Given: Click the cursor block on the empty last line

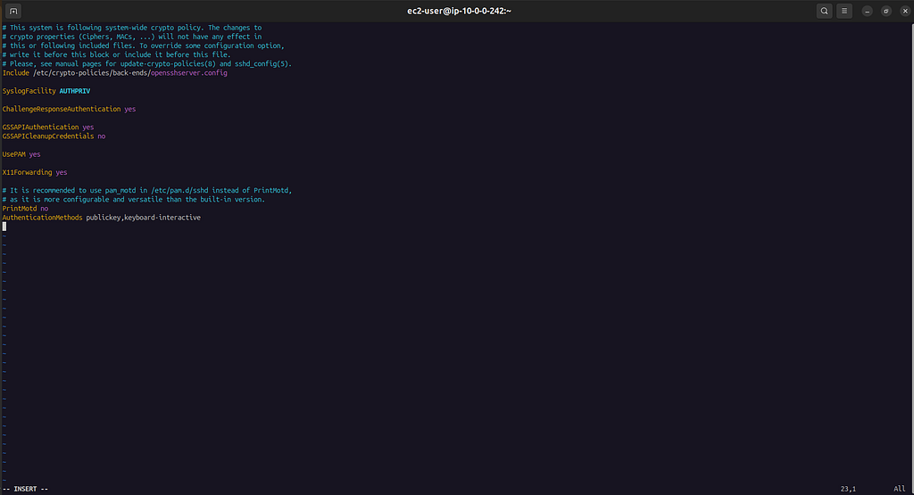Looking at the screenshot, I should 4,227.
